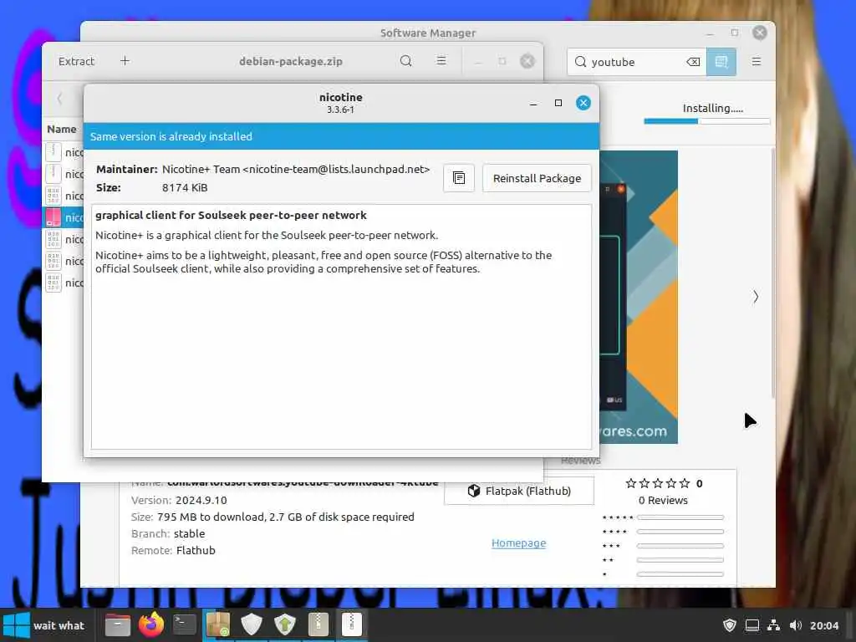Go back with the archive manager's left arrow
This screenshot has width=856, height=642.
(x=59, y=99)
